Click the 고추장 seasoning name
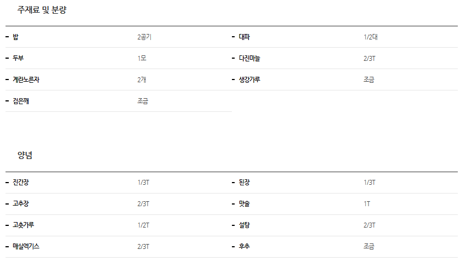 point(21,204)
